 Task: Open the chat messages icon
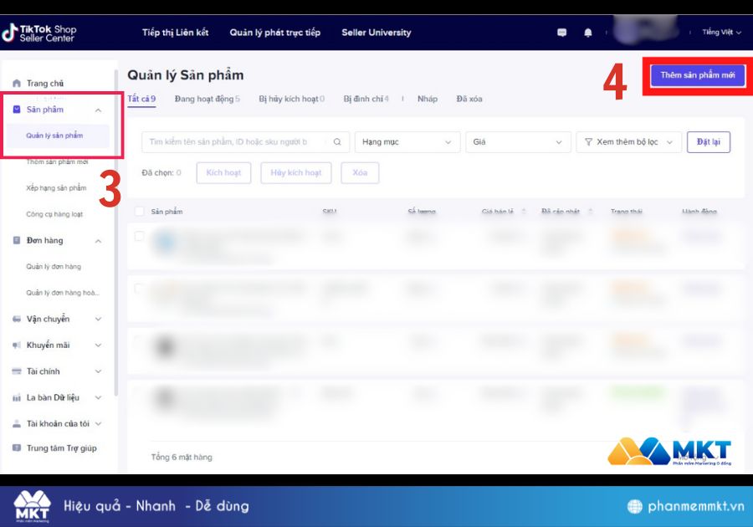click(561, 33)
